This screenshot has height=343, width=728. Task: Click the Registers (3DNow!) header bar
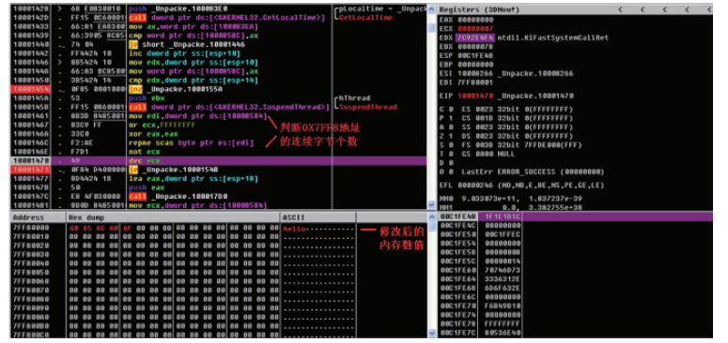pos(576,9)
